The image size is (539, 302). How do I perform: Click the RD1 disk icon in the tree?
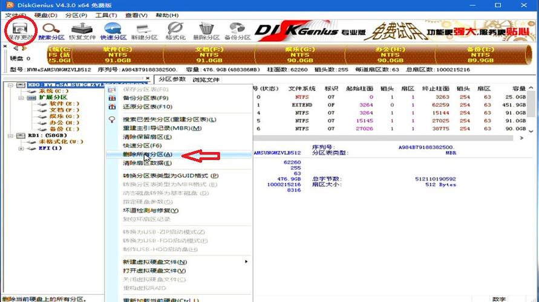tap(21, 135)
